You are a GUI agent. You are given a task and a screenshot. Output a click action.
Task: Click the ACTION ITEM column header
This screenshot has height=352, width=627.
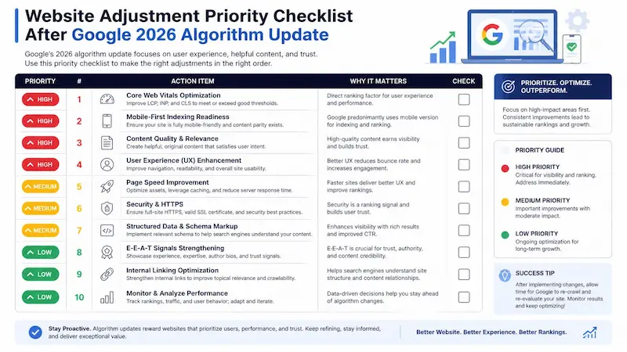(193, 81)
